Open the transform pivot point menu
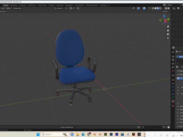This screenshot has width=183, height=137. pos(67,8)
